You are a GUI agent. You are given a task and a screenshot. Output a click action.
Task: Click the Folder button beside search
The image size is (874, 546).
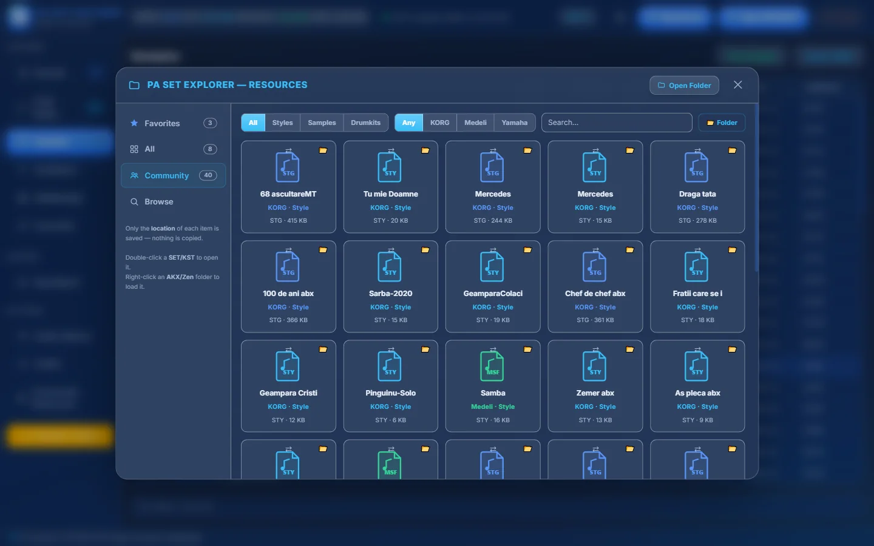[x=722, y=123]
